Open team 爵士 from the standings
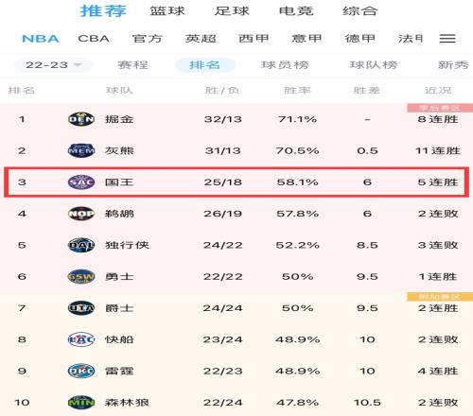The image size is (473, 416). (119, 308)
